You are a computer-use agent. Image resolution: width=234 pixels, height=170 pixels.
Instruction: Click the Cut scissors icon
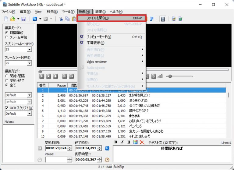[x=61, y=19]
